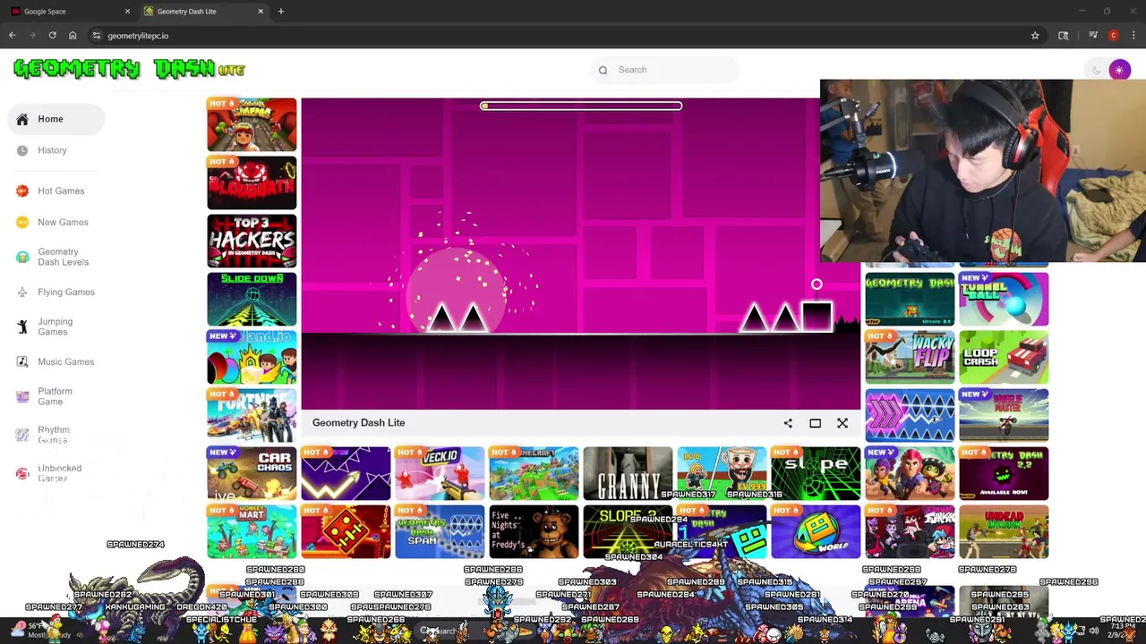The height and width of the screenshot is (644, 1146).
Task: Click the level progress bar
Action: [581, 106]
